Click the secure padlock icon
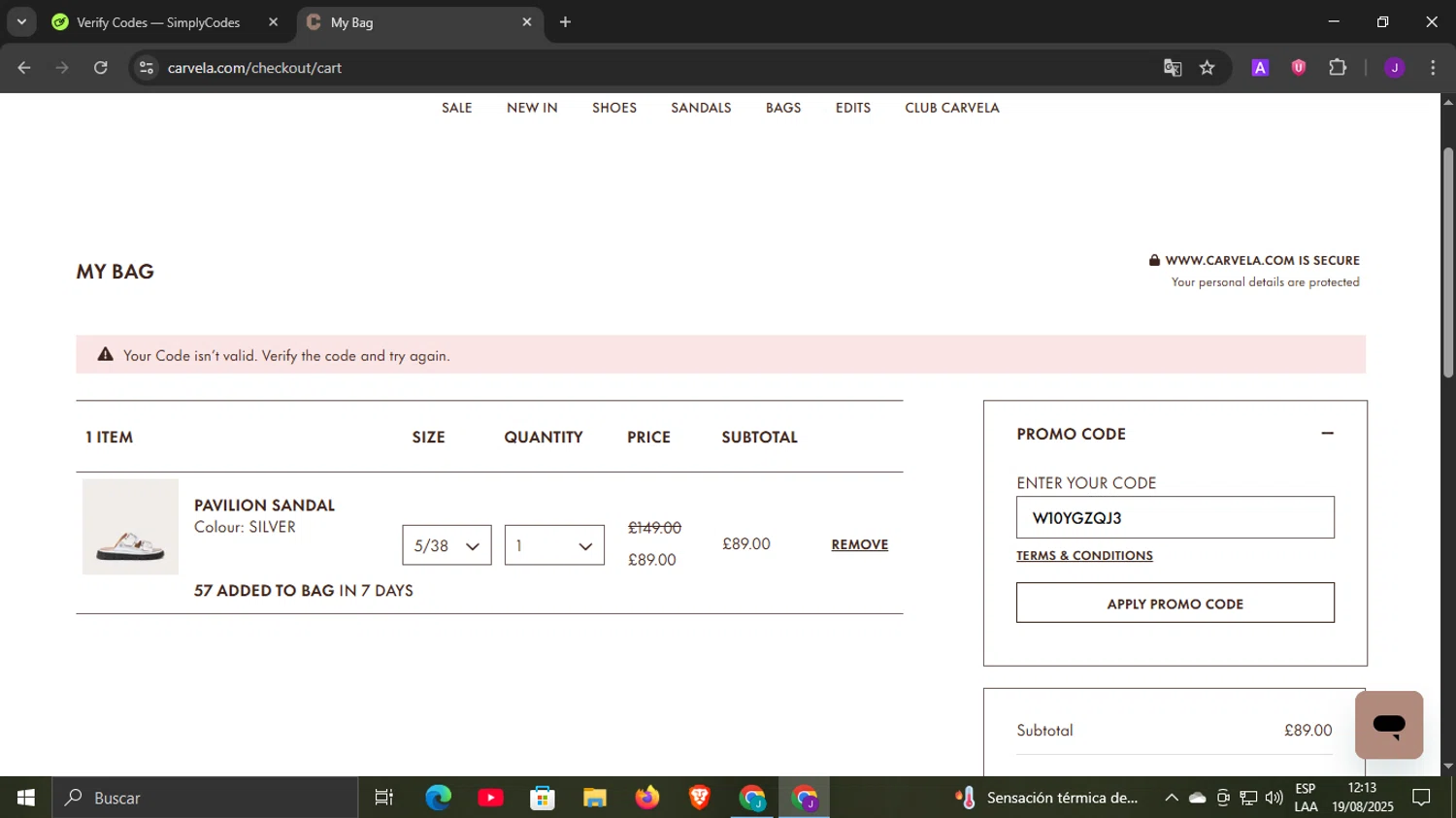 [x=1154, y=260]
